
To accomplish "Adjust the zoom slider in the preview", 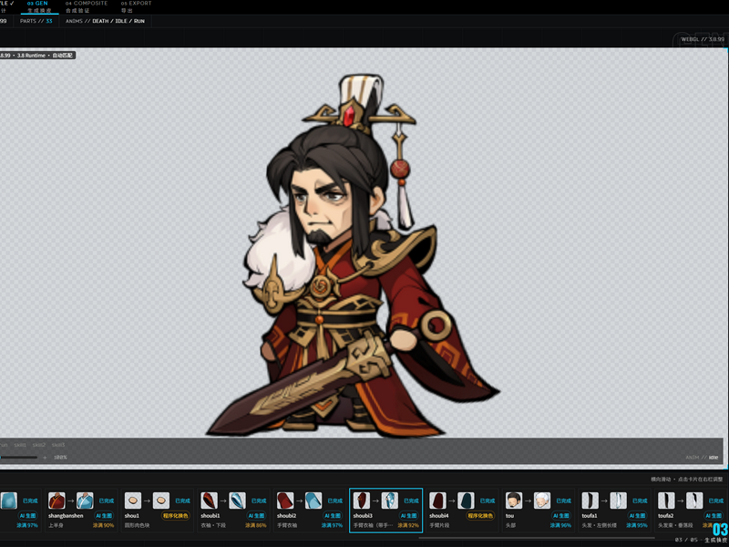I will pyautogui.click(x=18, y=458).
